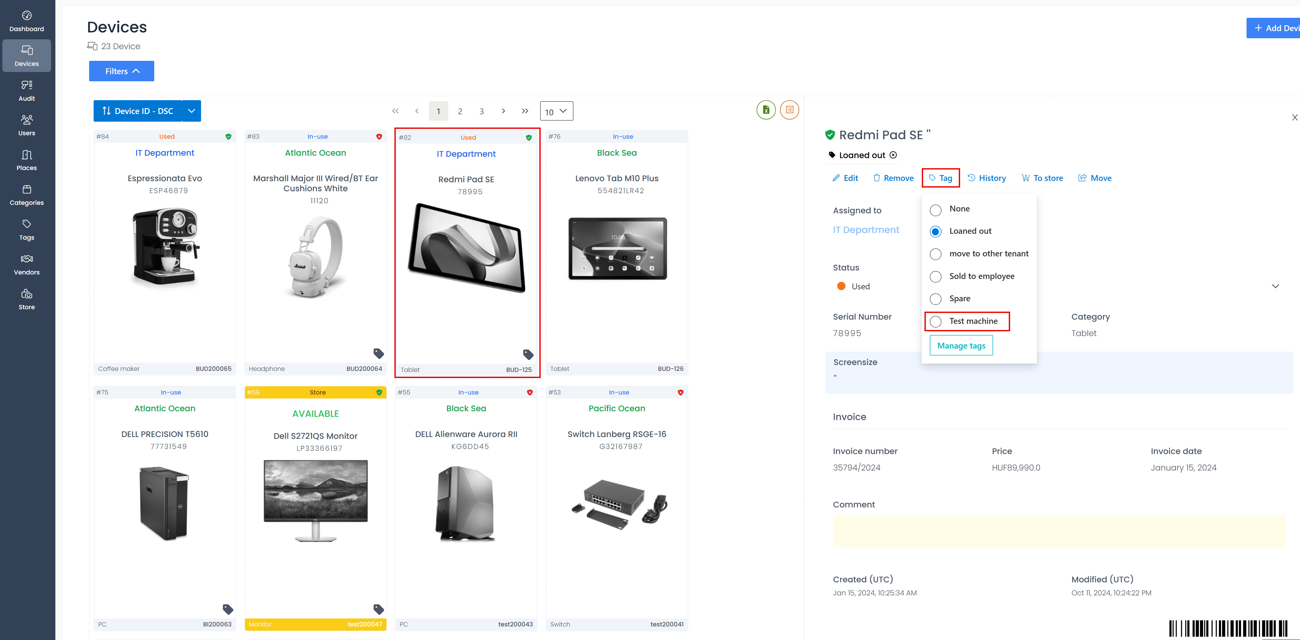
Task: Click price value HUF89,990.0
Action: coord(1016,468)
